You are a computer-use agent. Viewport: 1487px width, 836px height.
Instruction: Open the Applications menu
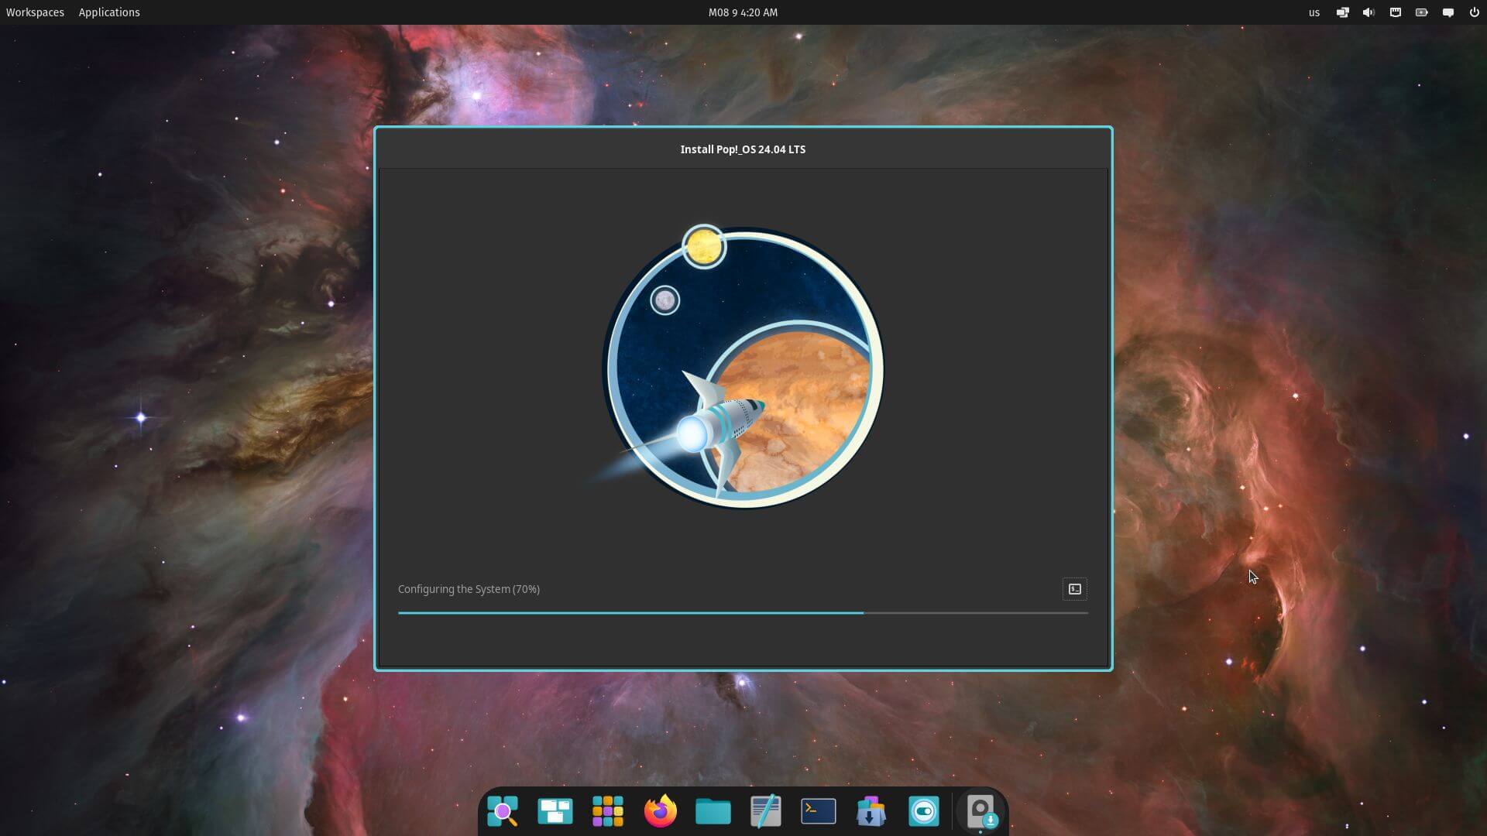pyautogui.click(x=108, y=12)
